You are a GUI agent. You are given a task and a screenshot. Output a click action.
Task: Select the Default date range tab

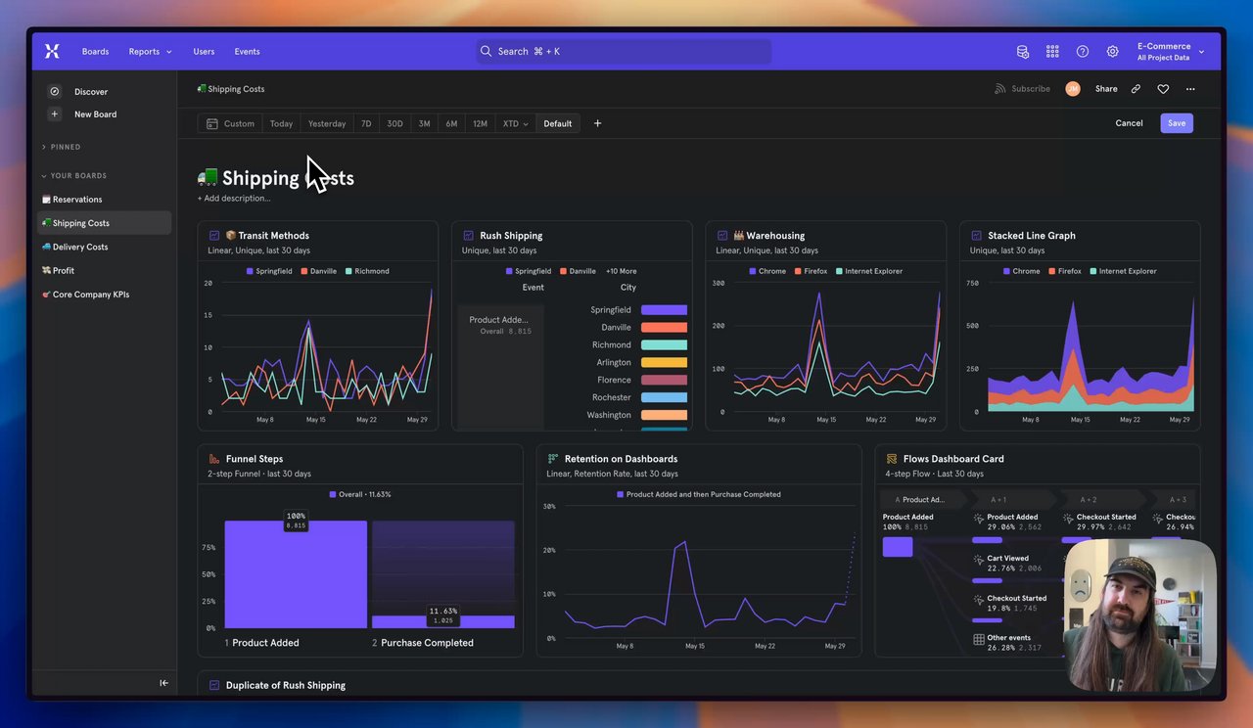click(558, 123)
